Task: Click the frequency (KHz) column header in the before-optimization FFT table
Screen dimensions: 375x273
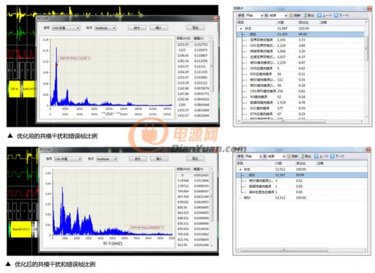Action: (x=184, y=38)
